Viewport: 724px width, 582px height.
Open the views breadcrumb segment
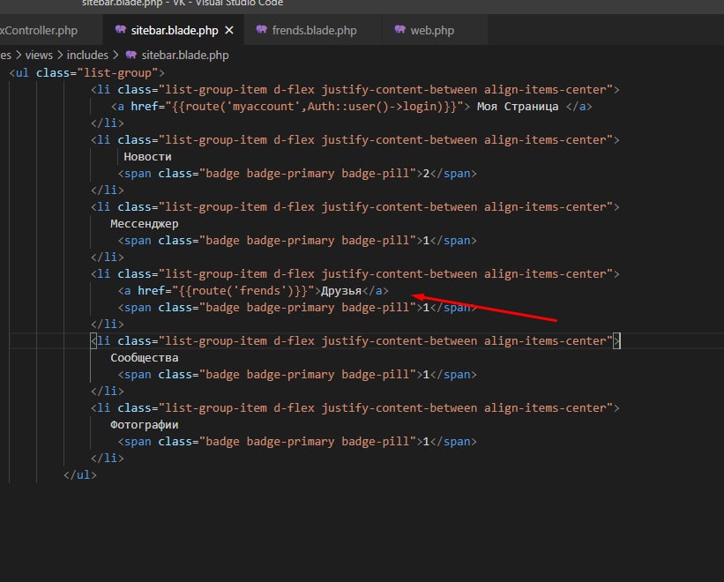tap(39, 55)
